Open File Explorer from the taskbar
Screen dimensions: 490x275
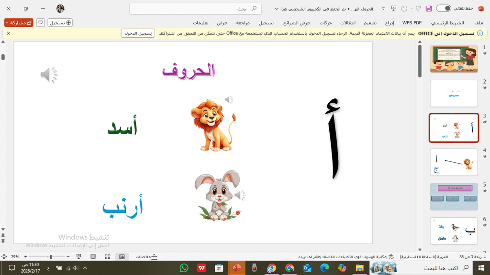tap(360, 268)
